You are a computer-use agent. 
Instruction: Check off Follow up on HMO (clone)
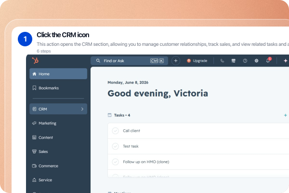[116, 162]
